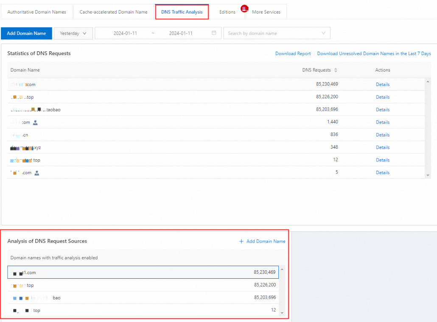Select the DNS Traffic Analysis tab
The height and width of the screenshot is (322, 437).
pyautogui.click(x=182, y=12)
